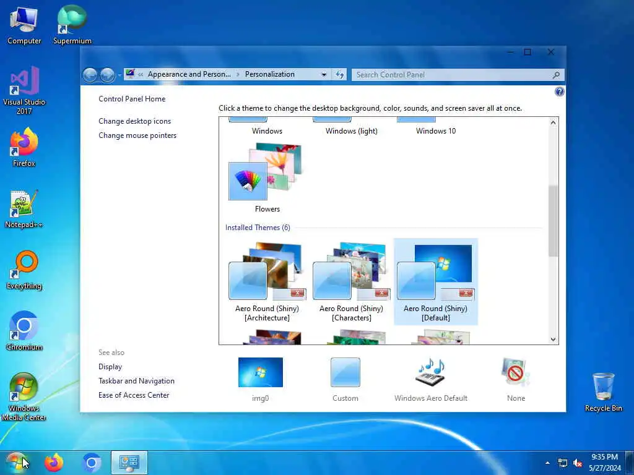Select the Flowers theme
Viewport: 634px width, 475px height.
[x=267, y=178]
